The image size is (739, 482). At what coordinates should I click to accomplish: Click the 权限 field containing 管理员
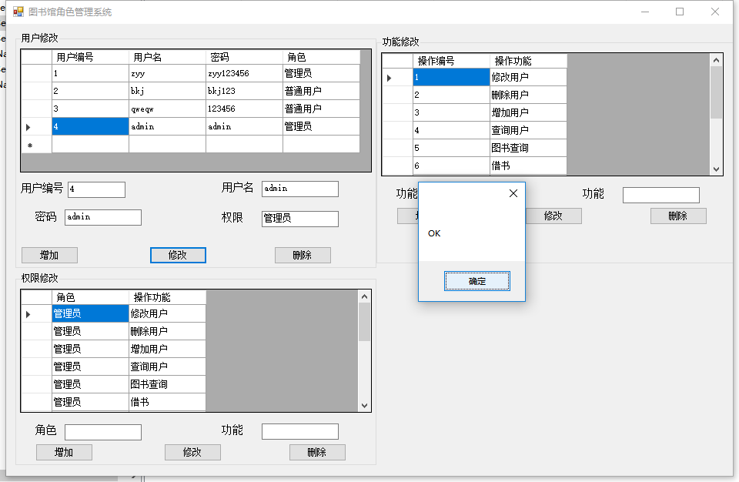(x=299, y=219)
